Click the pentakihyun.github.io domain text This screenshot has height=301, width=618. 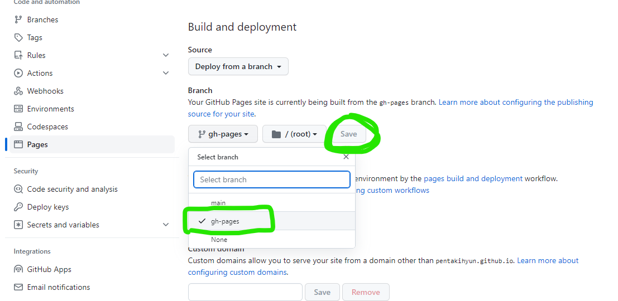point(475,261)
